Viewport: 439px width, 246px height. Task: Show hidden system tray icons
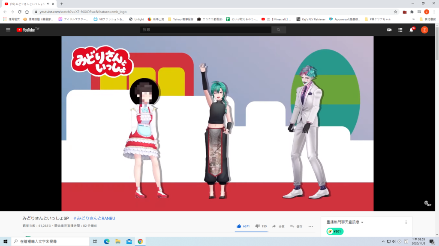383,242
